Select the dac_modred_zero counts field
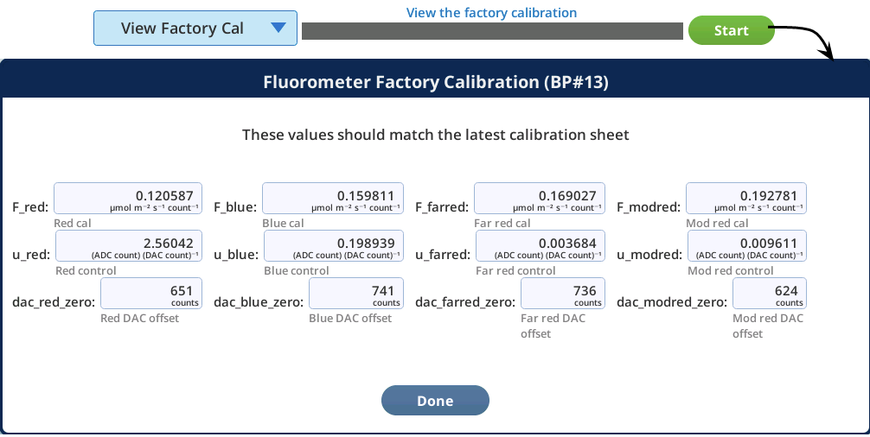Viewport: 870px width, 437px height. (x=770, y=294)
